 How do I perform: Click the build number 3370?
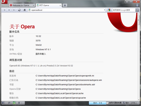coord(38,41)
